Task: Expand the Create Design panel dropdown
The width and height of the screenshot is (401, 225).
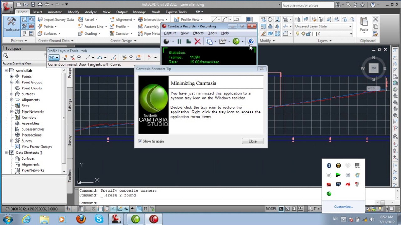Action: pyautogui.click(x=123, y=41)
